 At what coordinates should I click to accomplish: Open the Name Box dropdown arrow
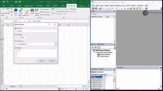point(12,21)
